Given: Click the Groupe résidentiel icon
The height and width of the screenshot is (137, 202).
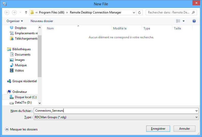Looking at the screenshot, I should (9, 81).
